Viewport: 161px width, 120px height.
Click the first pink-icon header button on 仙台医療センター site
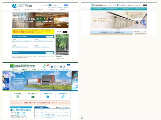(x=123, y=5)
